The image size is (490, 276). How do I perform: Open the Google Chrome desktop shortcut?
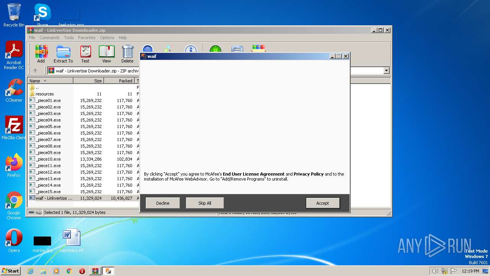(14, 206)
